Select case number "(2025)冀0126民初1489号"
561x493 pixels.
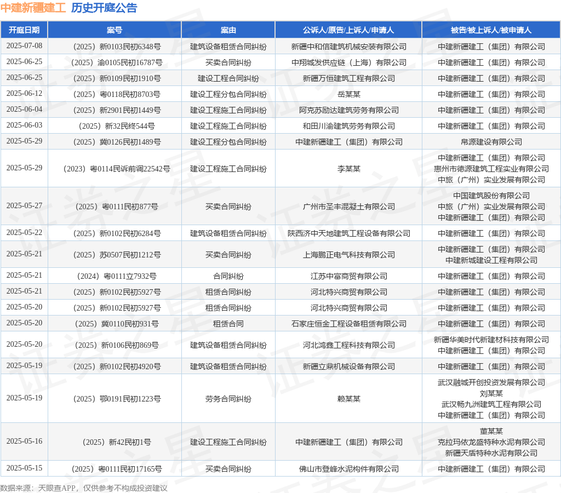pyautogui.click(x=115, y=142)
